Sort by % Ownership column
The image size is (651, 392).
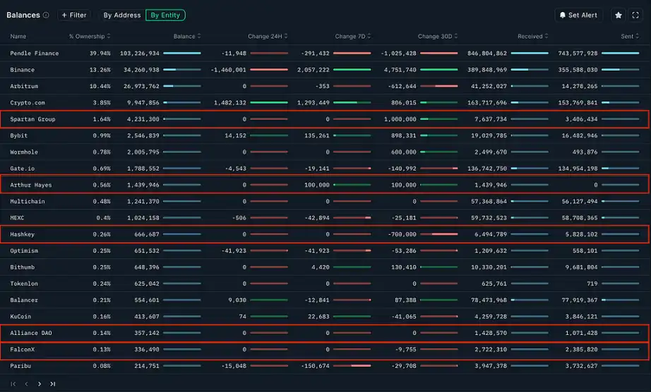[89, 36]
